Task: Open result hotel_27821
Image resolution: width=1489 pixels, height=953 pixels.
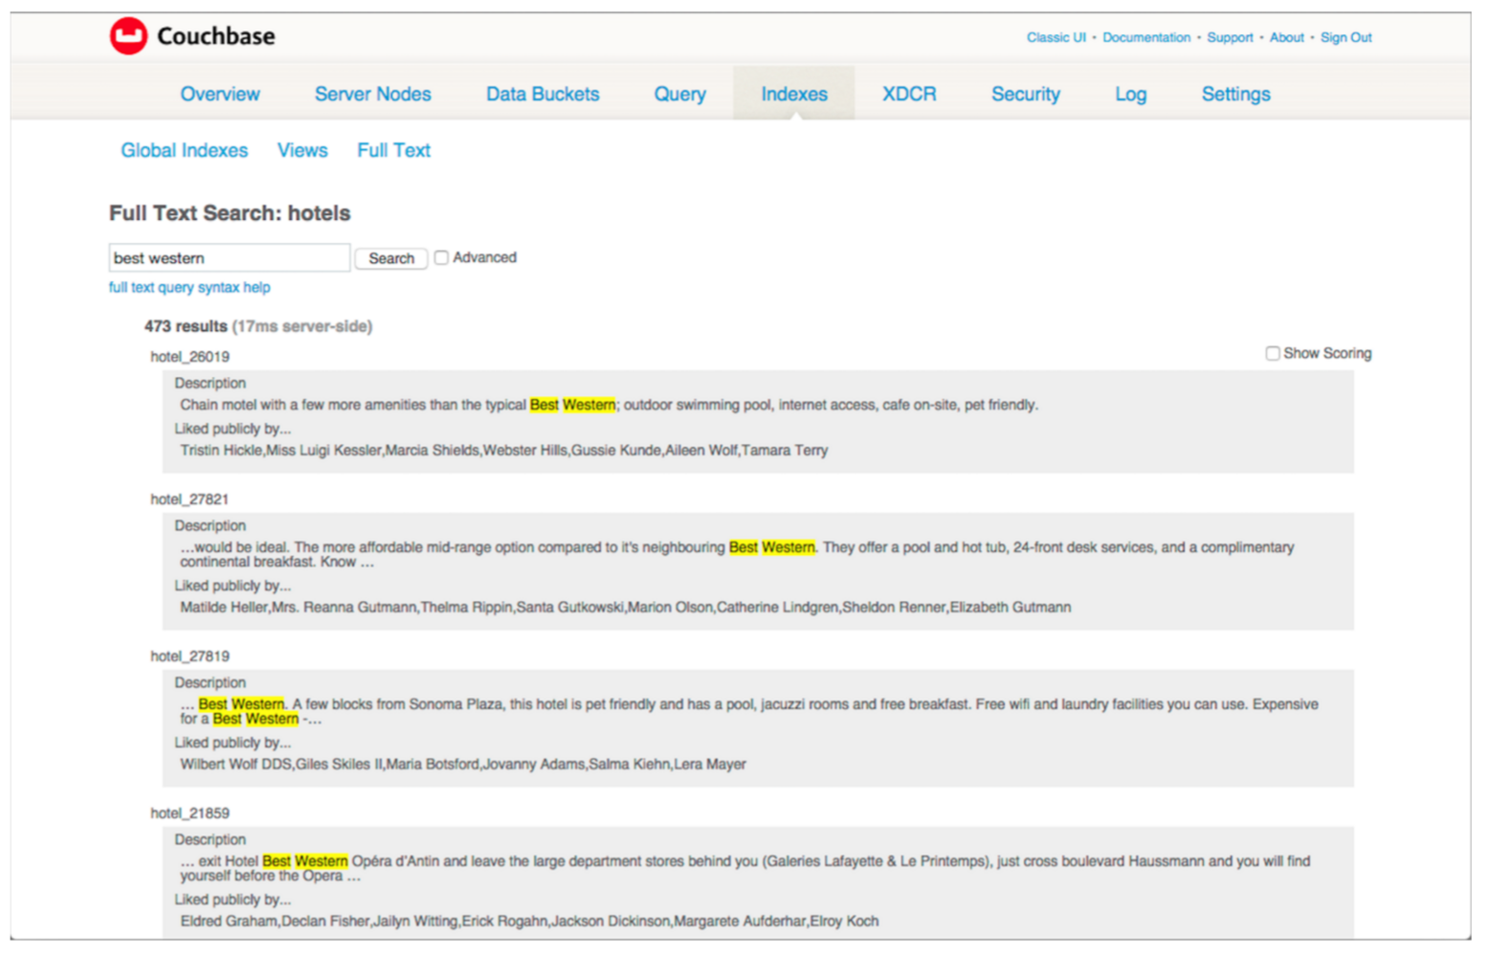Action: [189, 499]
